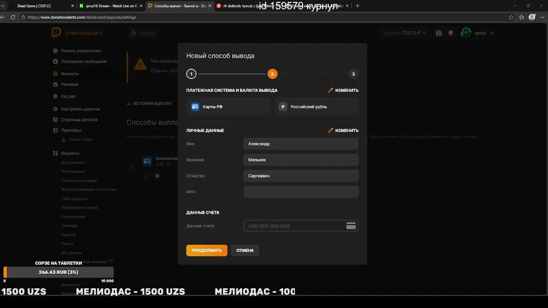Click the card icon in the Данные счета field
Viewport: 548px width, 308px height.
351,226
